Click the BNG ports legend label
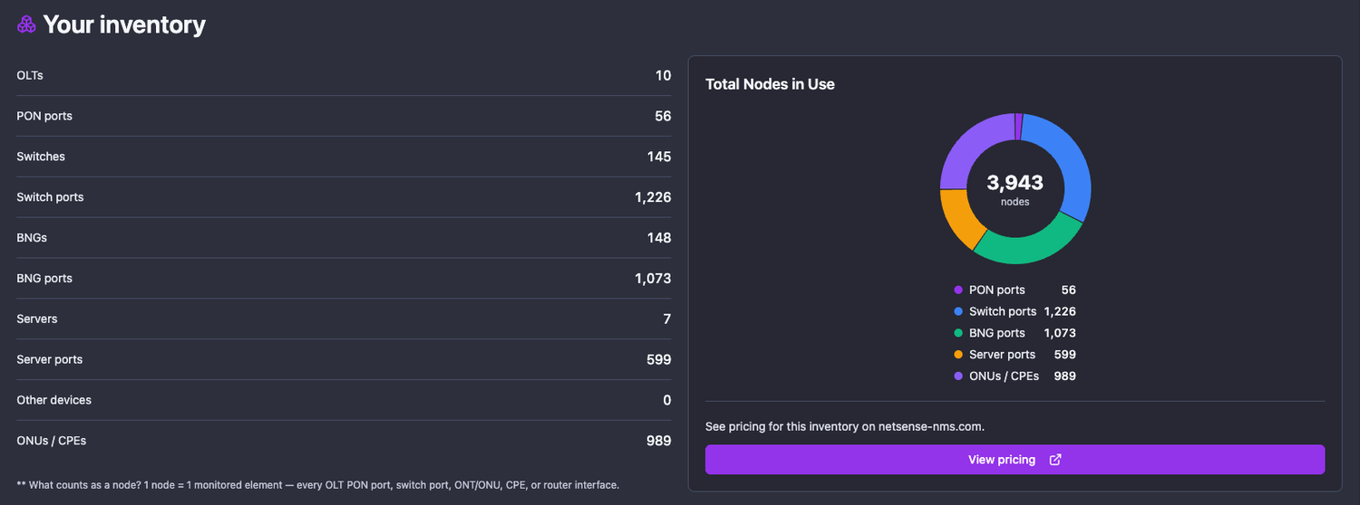Image resolution: width=1360 pixels, height=505 pixels. (x=997, y=333)
